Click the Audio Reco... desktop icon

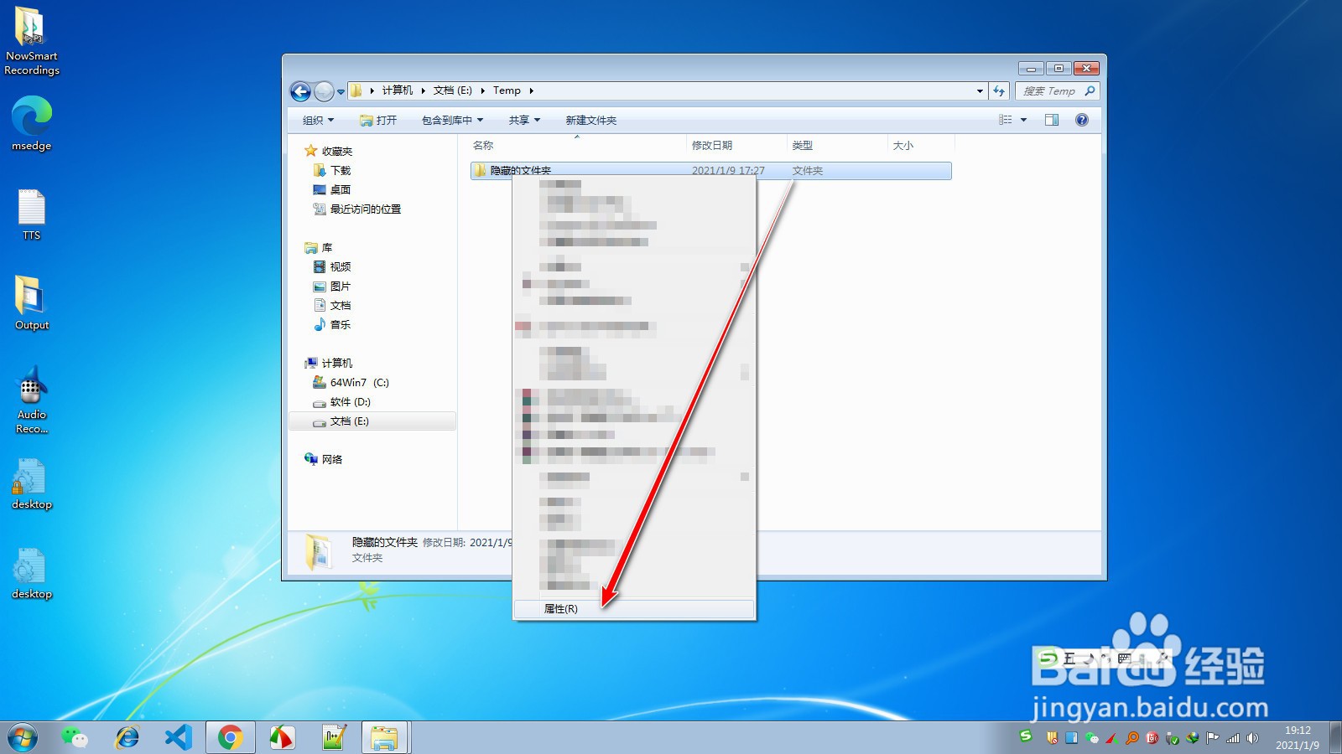point(32,400)
